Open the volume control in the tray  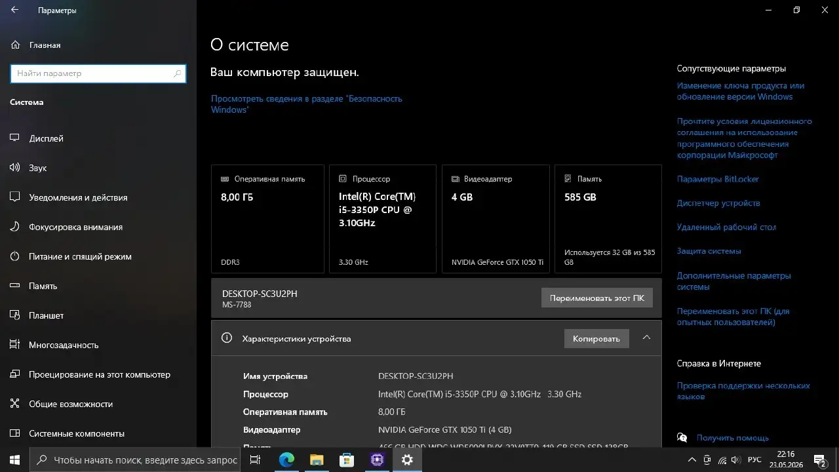737,460
